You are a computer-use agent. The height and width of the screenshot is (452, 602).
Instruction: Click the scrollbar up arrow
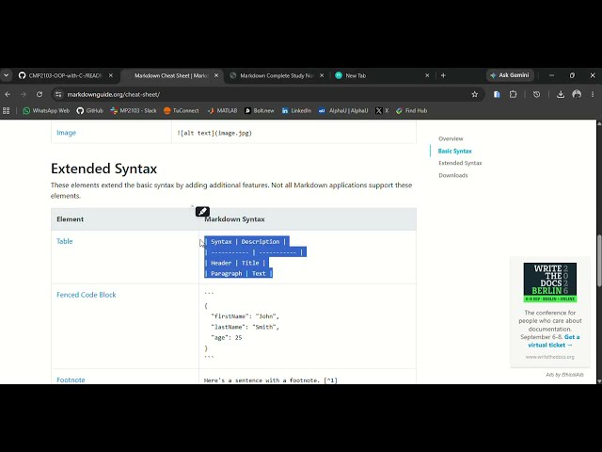pos(599,123)
